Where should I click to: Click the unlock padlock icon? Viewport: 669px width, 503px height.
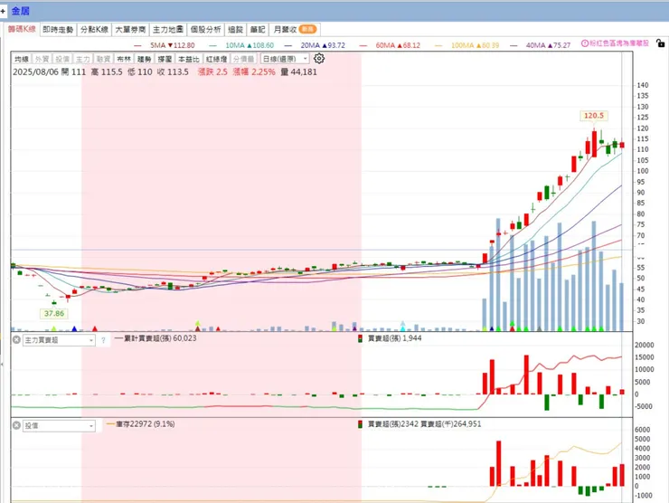click(x=660, y=43)
